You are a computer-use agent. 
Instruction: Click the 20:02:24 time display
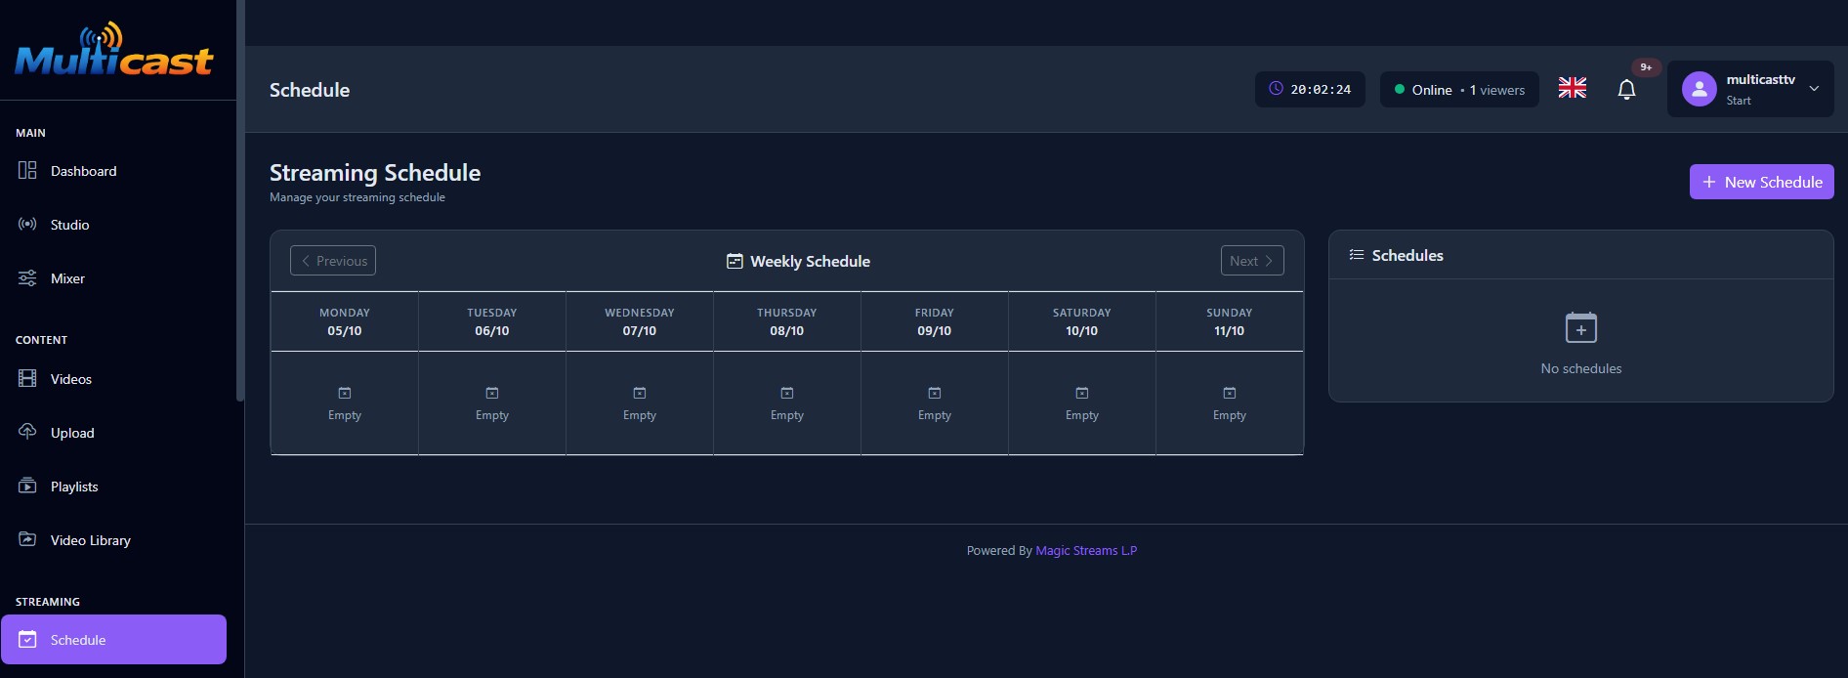point(1321,90)
